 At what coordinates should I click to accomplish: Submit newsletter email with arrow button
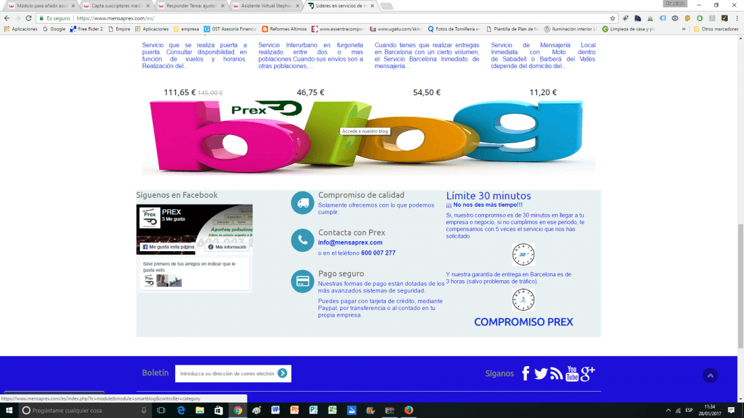click(282, 373)
